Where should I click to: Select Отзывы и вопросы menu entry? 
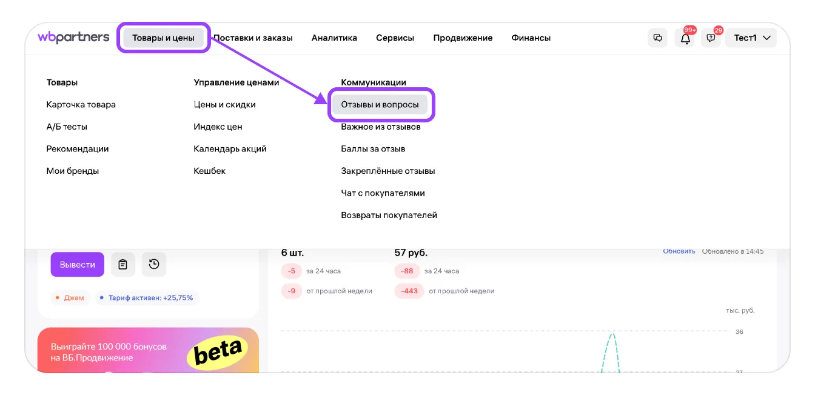380,105
